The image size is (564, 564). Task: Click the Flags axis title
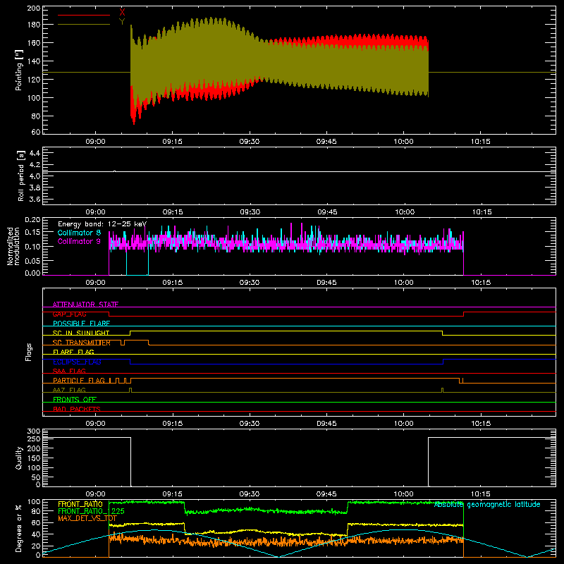(x=28, y=352)
